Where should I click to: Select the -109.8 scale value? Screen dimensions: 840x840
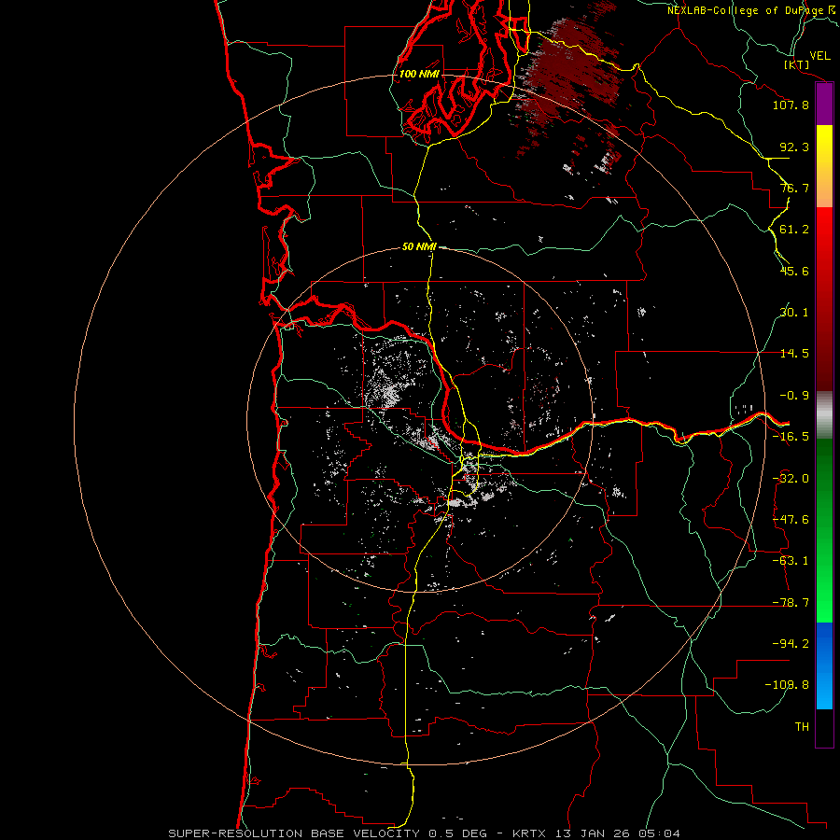(787, 685)
